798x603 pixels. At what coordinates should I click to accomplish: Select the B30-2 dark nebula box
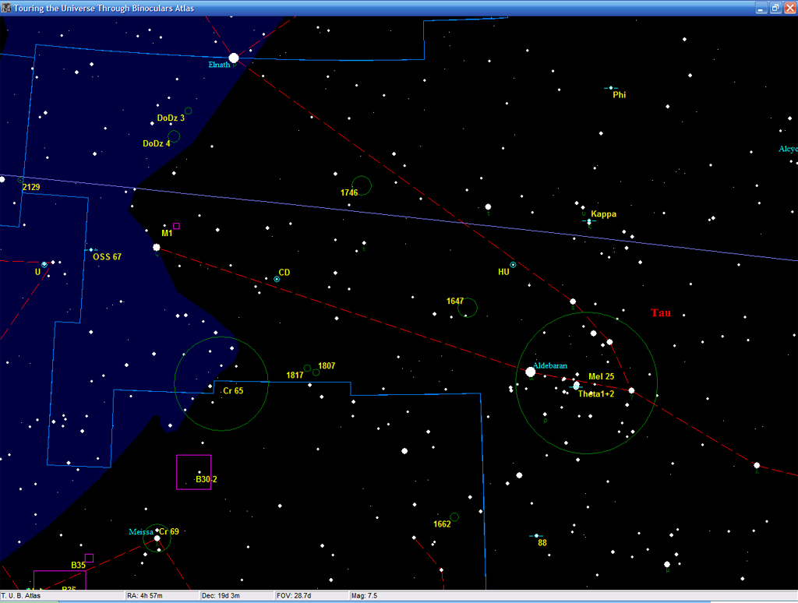tap(194, 472)
